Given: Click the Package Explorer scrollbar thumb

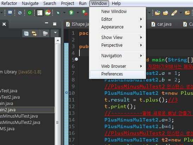Looking at the screenshot, I should pos(58,122).
